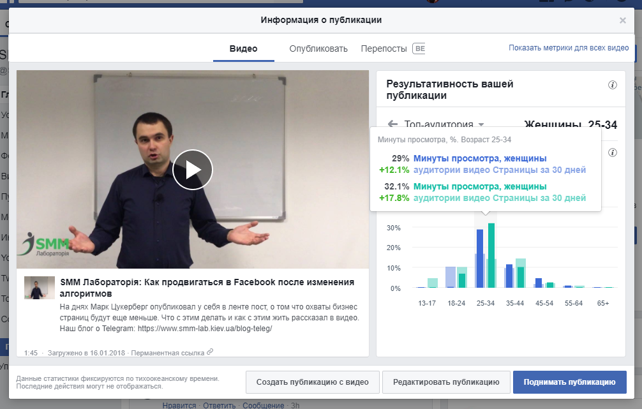Open the smm-lab.kiev.ua blog-teleg link
The width and height of the screenshot is (642, 409).
pos(205,329)
